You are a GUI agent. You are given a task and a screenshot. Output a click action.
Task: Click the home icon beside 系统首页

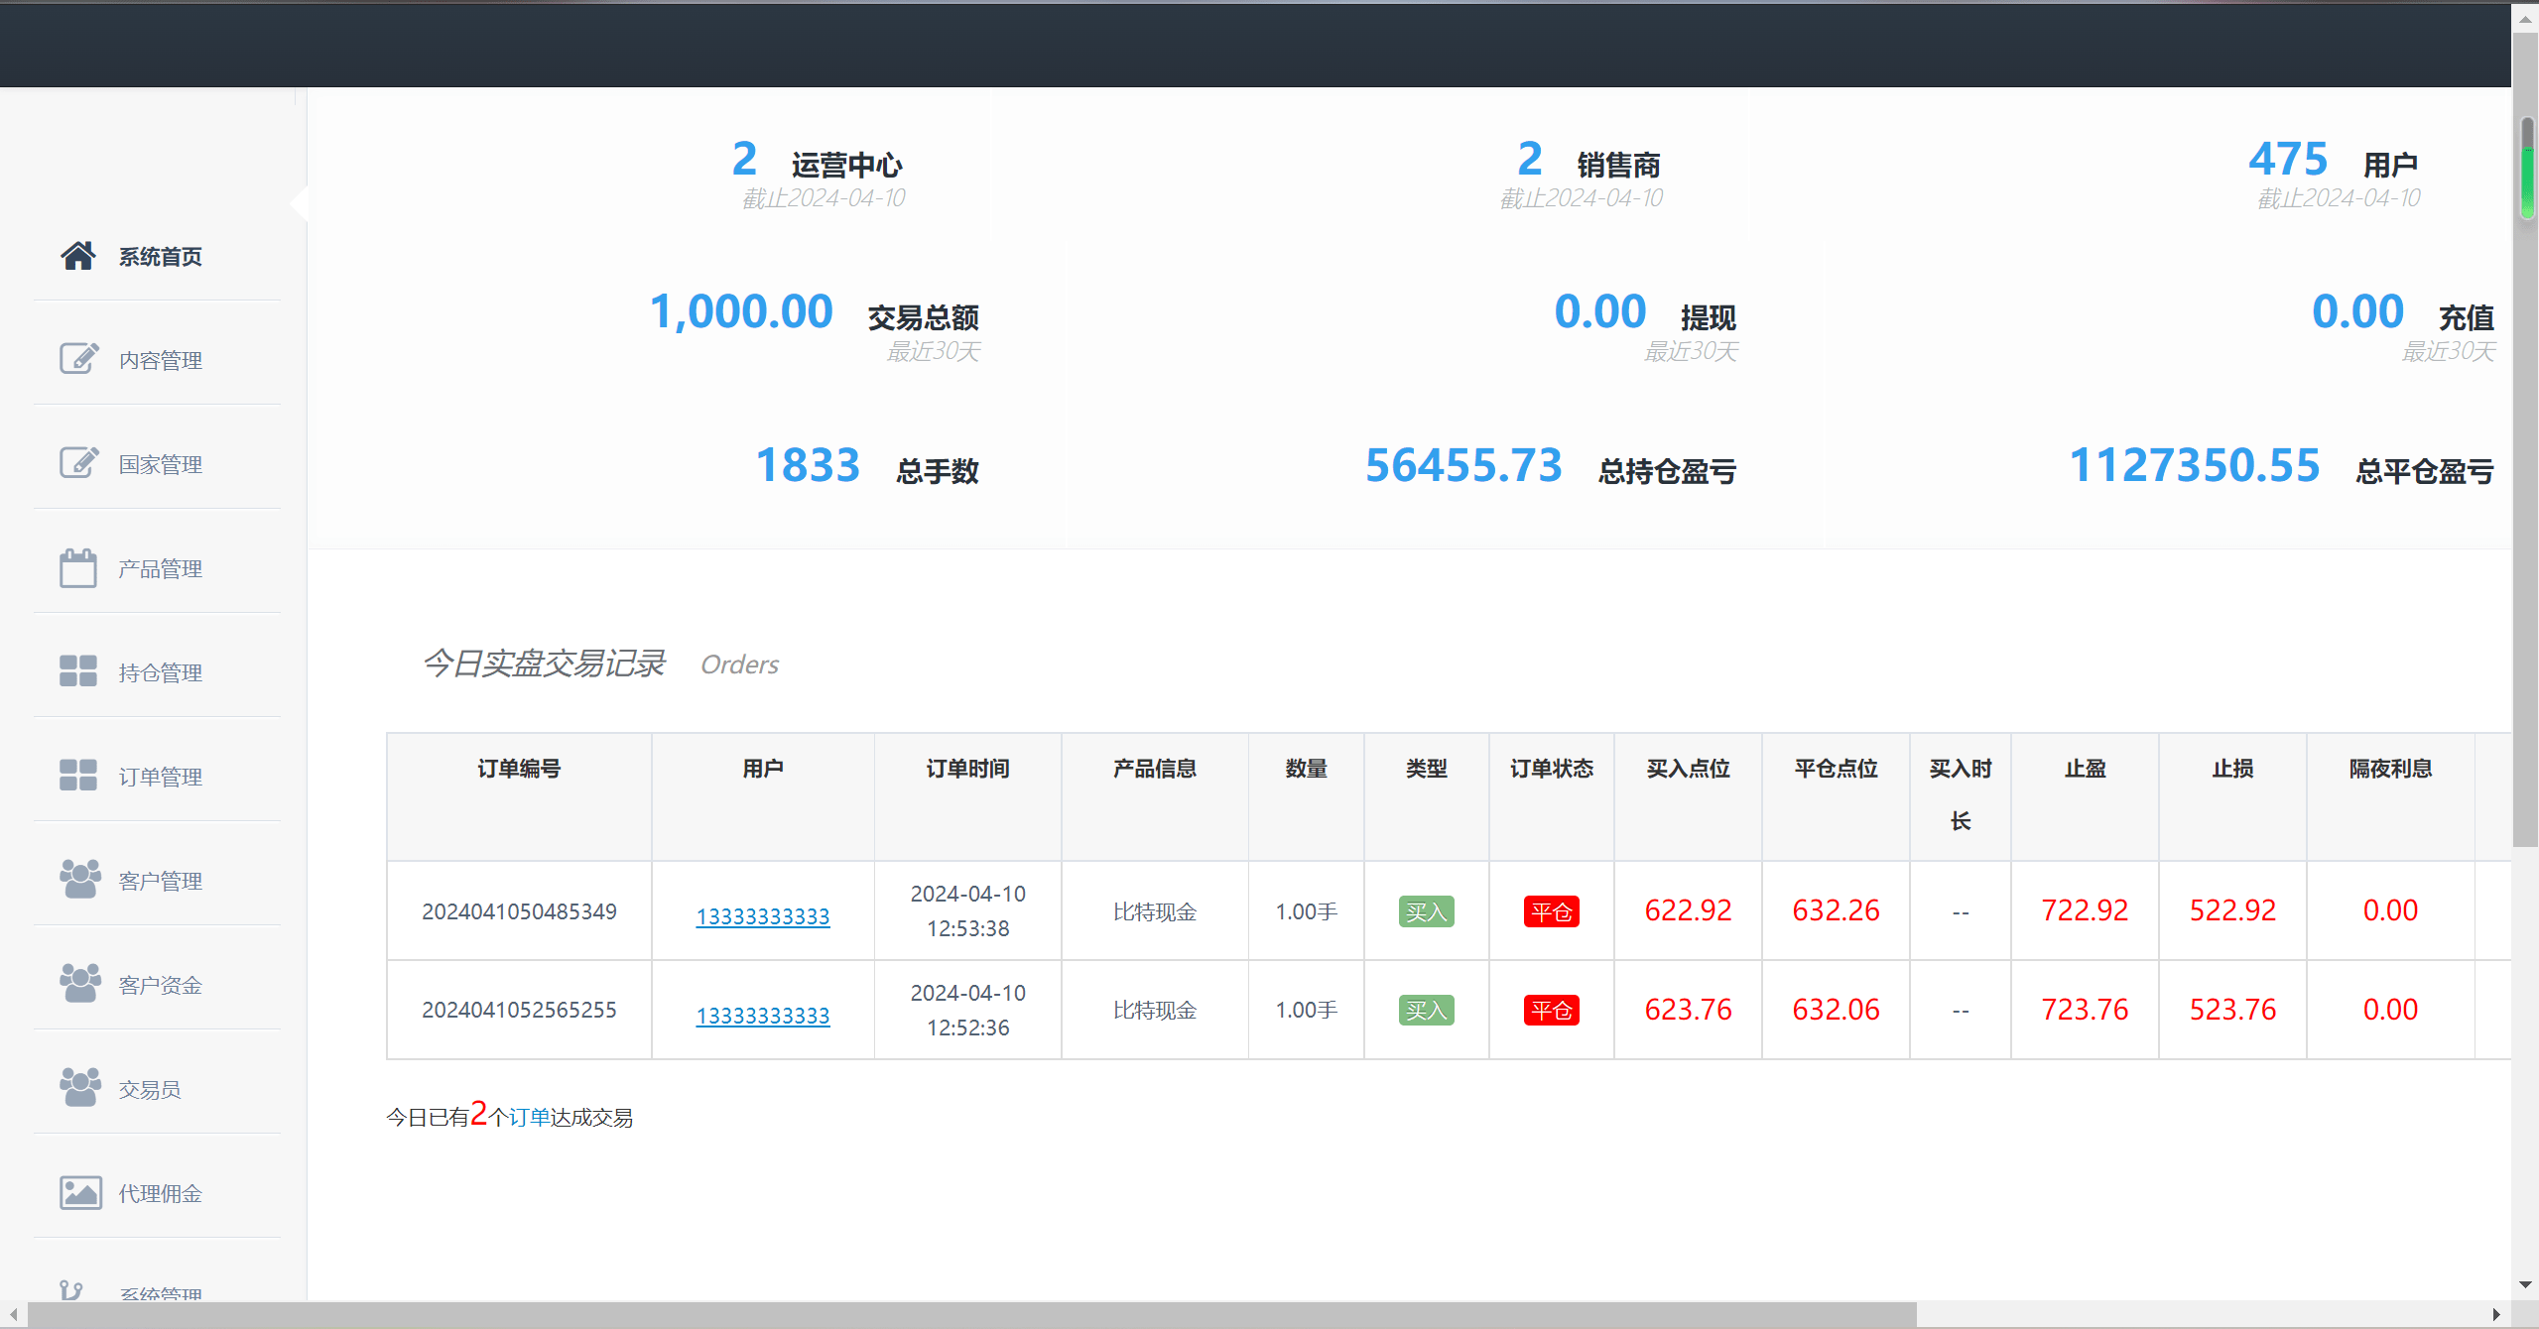point(78,256)
